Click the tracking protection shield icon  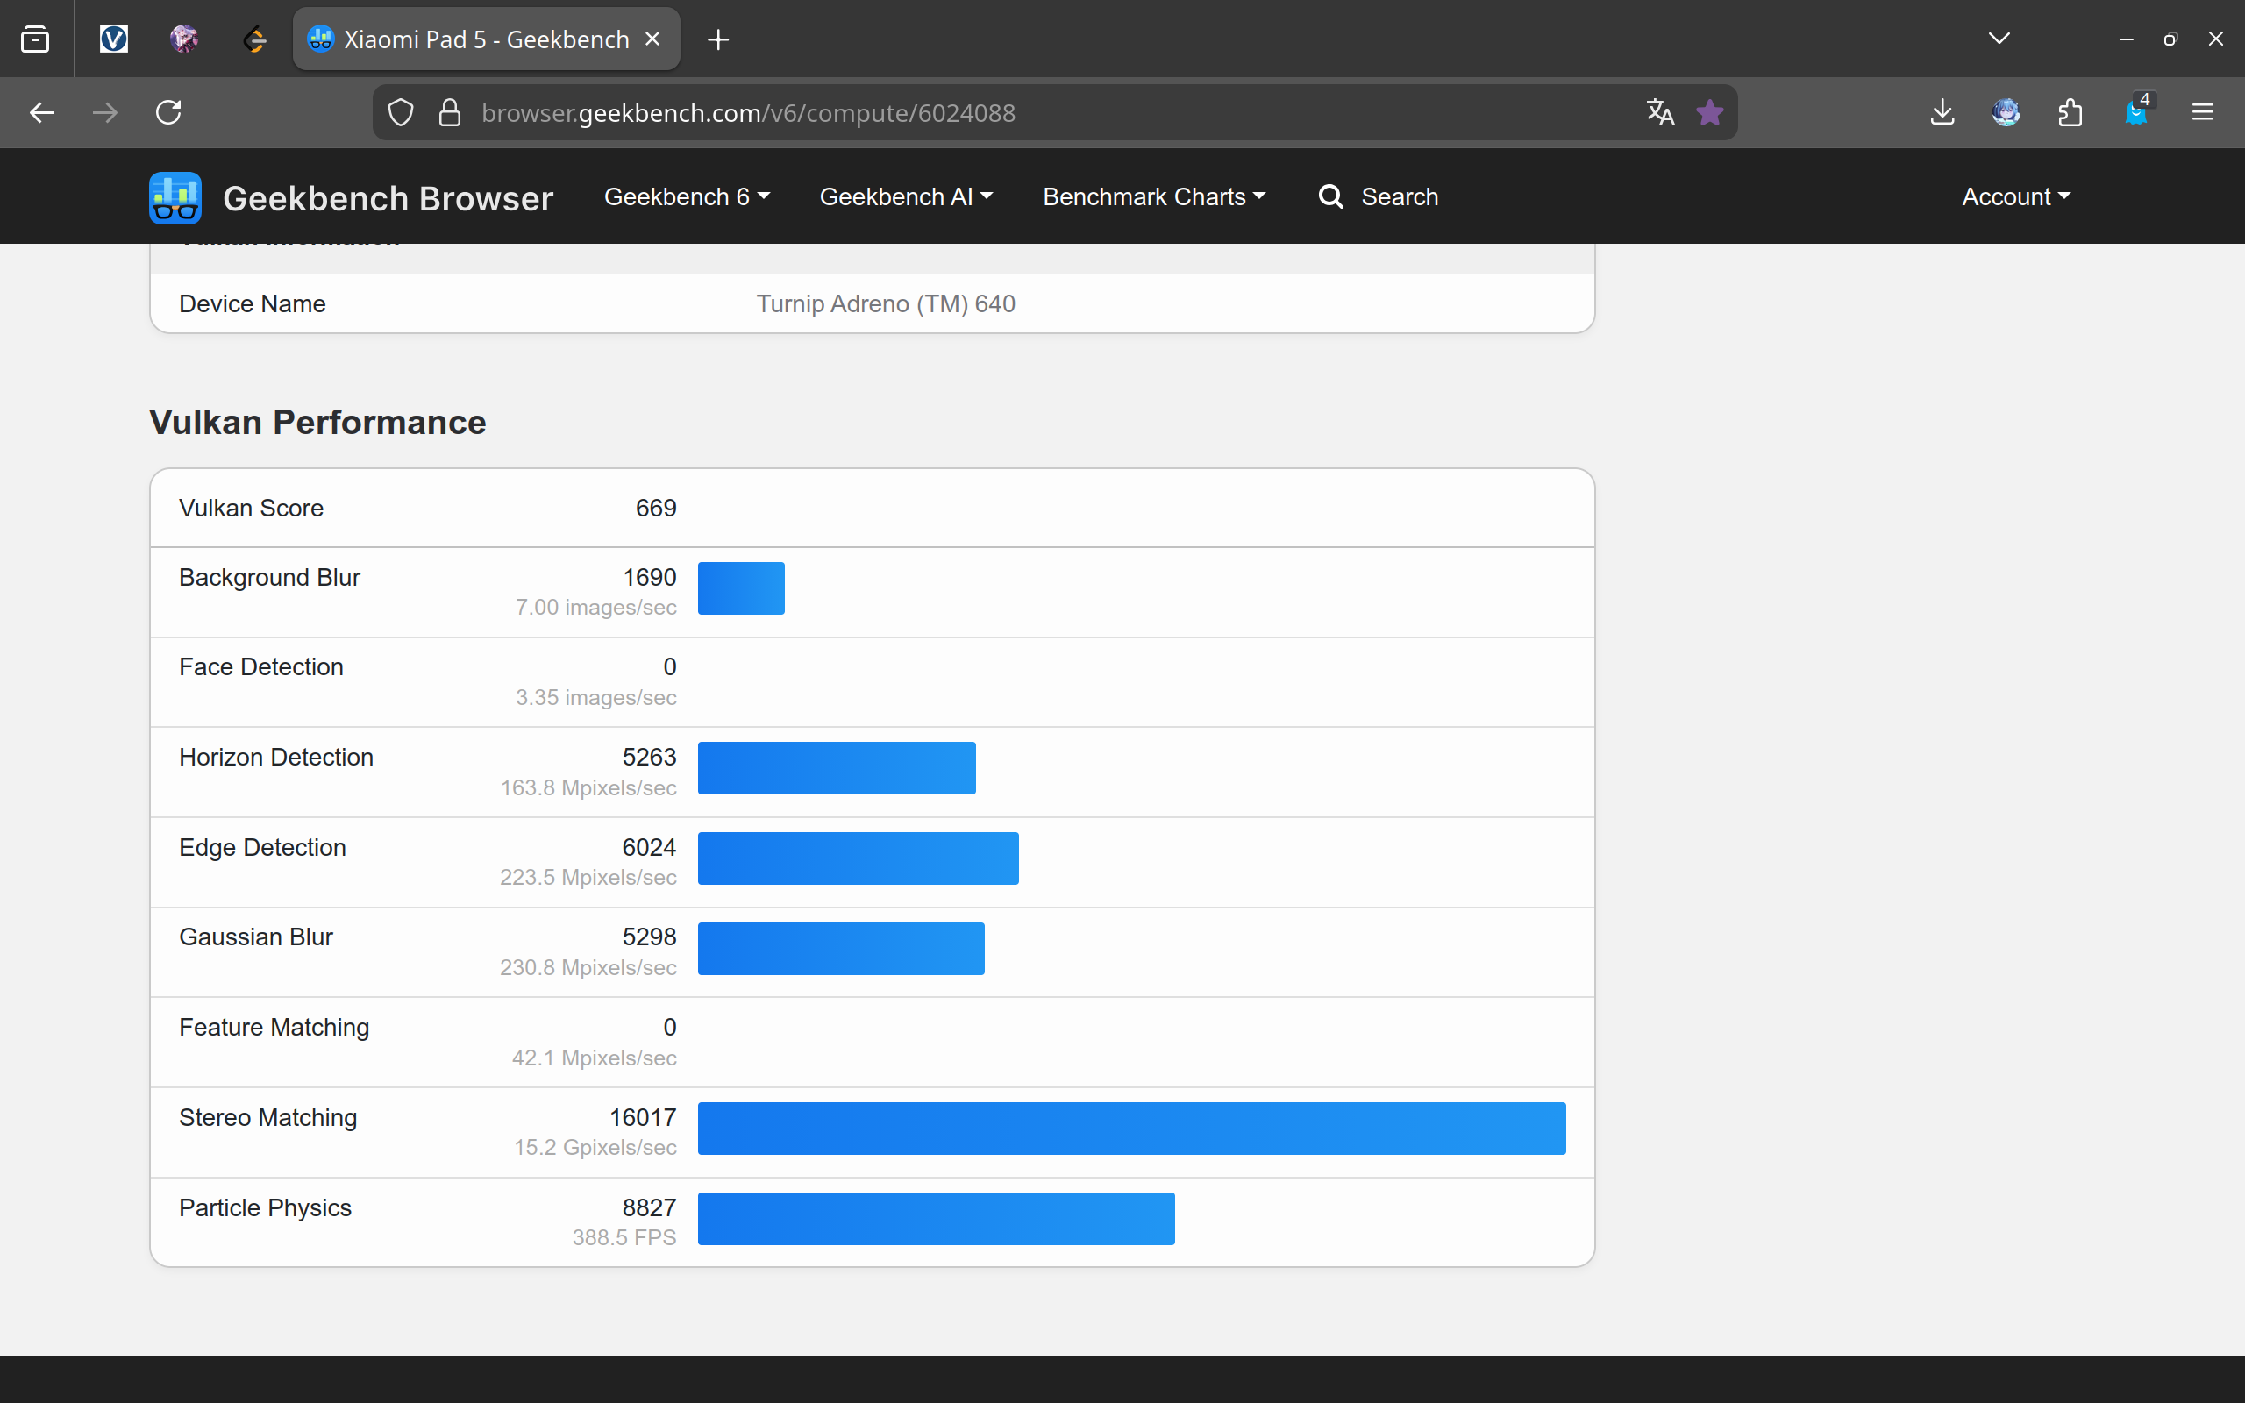(x=400, y=112)
